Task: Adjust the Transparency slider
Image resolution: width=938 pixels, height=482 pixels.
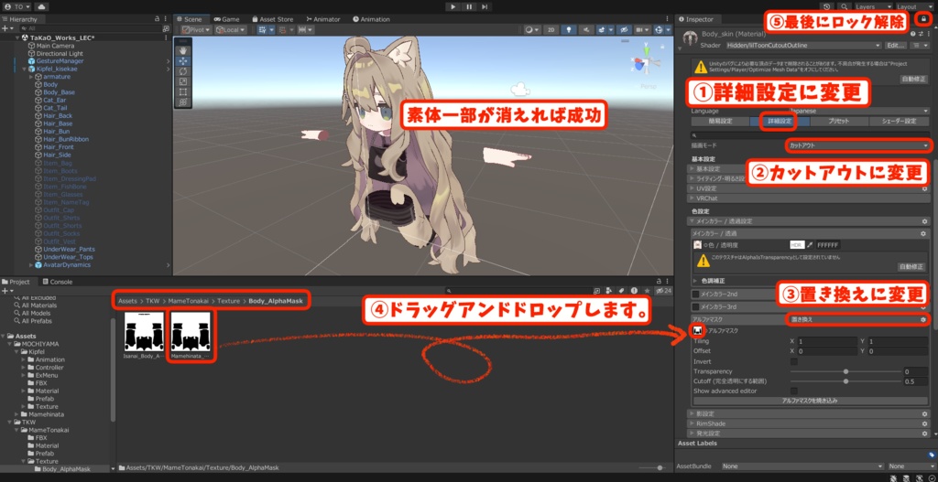Action: 845,371
